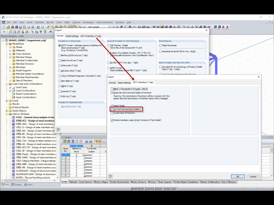
Task: Open the Data navigator panel tab
Action: coord(5,184)
